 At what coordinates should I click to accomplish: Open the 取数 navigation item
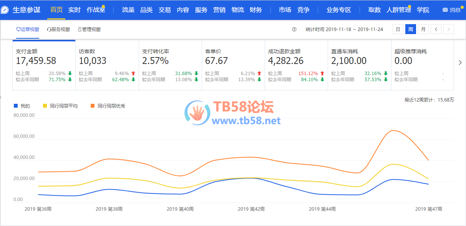(x=375, y=10)
